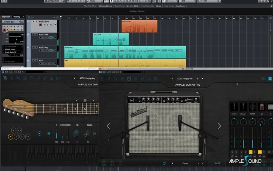Click the next preset arrow beside AGTC-Empty-PM

[x=198, y=79]
